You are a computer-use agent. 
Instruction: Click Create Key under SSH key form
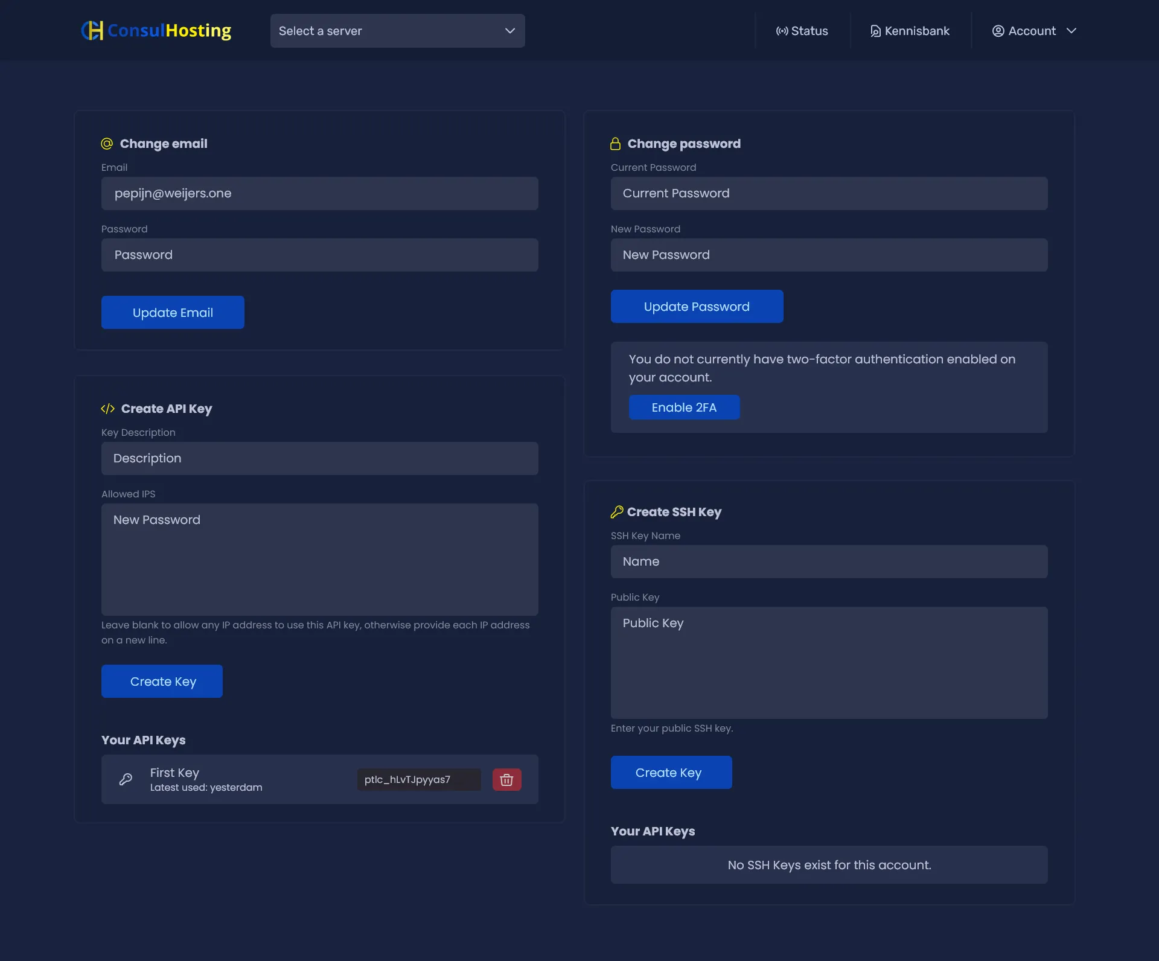(x=671, y=773)
